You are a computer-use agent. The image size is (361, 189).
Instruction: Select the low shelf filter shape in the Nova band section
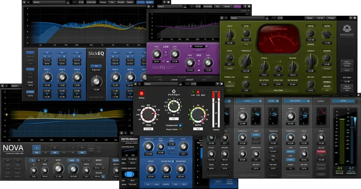tap(32, 160)
